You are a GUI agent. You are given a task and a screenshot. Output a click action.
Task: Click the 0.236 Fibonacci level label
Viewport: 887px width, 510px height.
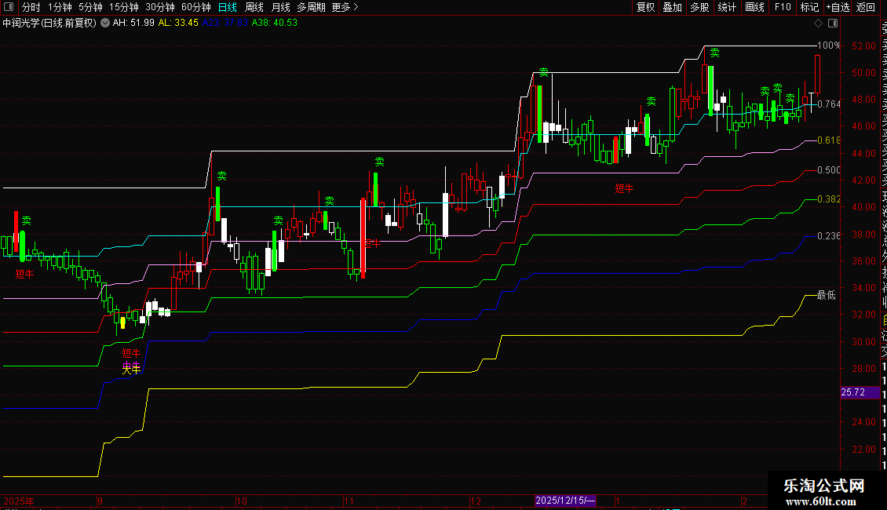829,235
